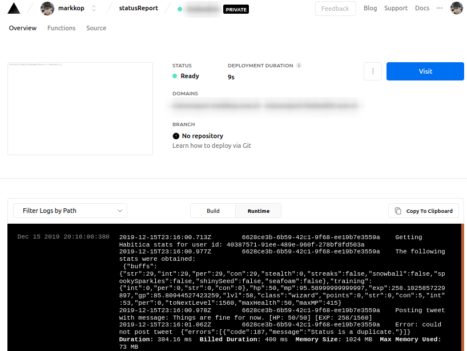This screenshot has width=467, height=351.
Task: Click the 'Posting tweet' log message
Action: [420, 310]
